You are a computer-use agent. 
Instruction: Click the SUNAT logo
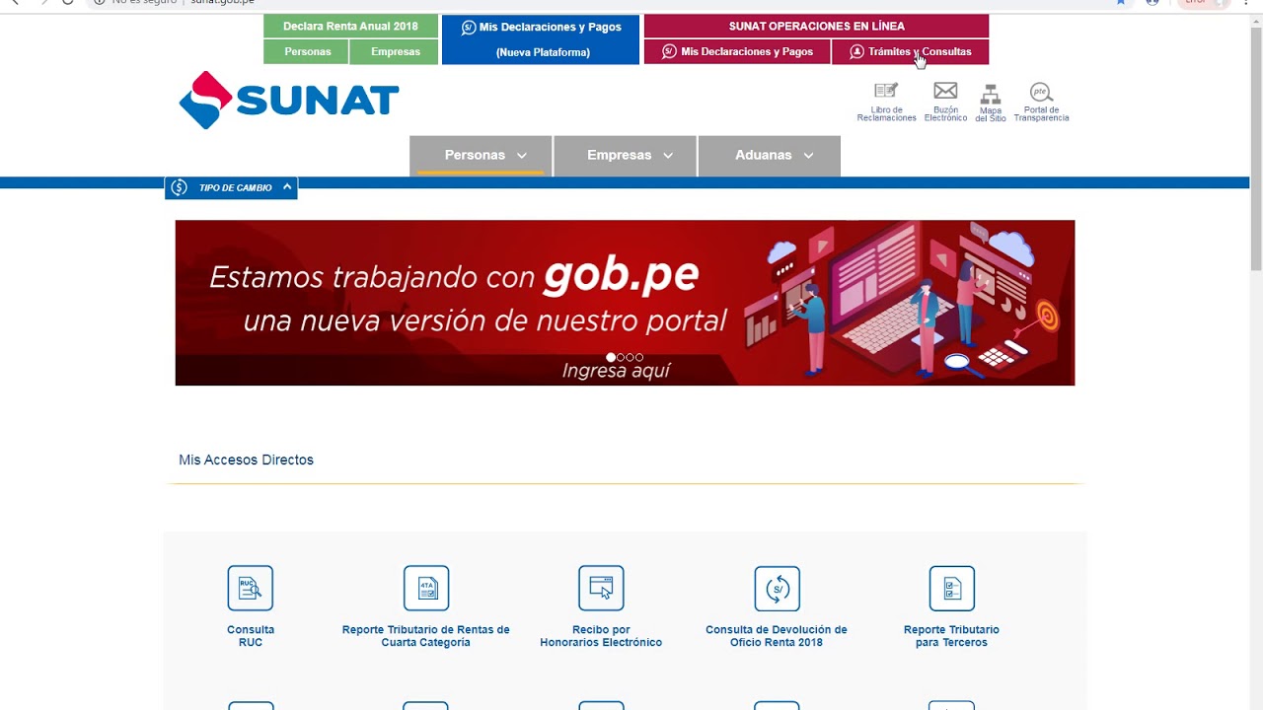(289, 100)
